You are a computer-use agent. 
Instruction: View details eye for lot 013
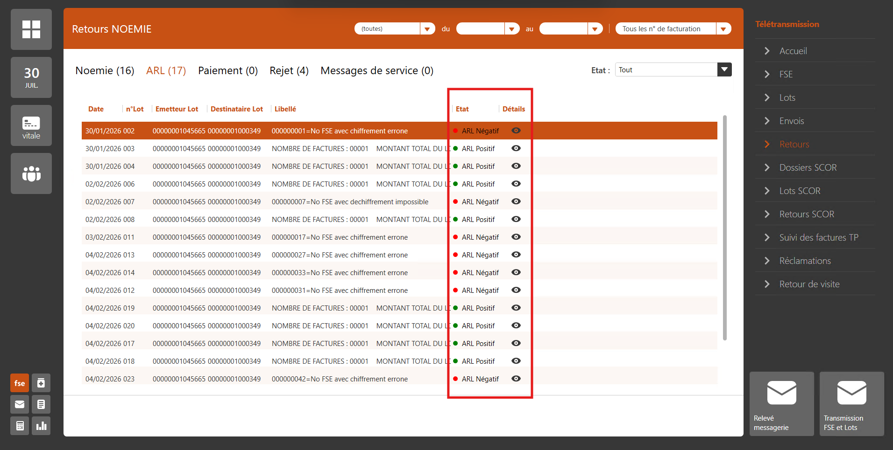tap(516, 255)
